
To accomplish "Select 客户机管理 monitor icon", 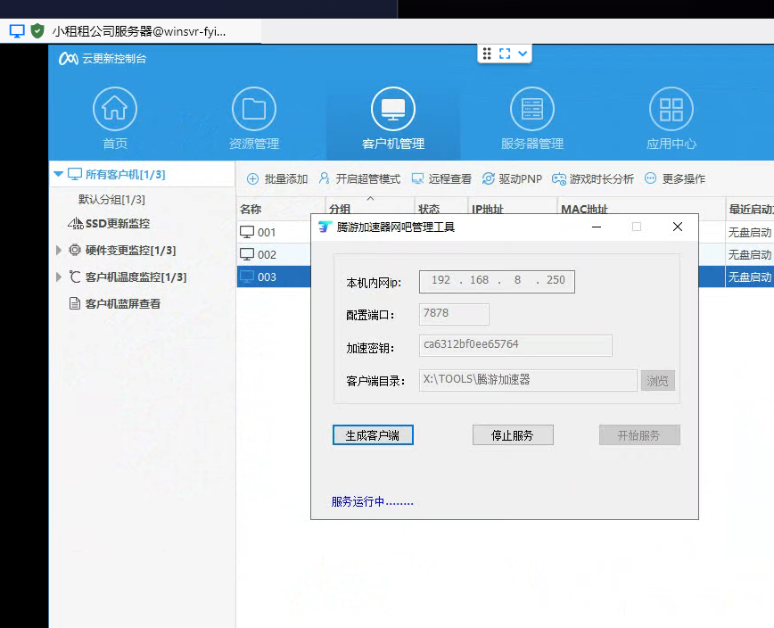I will point(393,109).
